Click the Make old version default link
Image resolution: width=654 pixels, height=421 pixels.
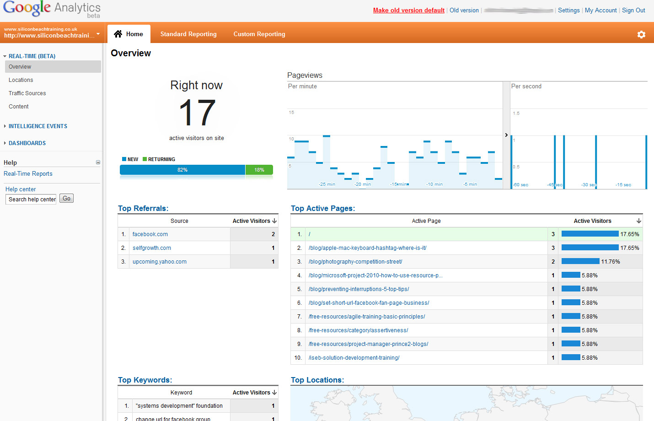click(408, 10)
